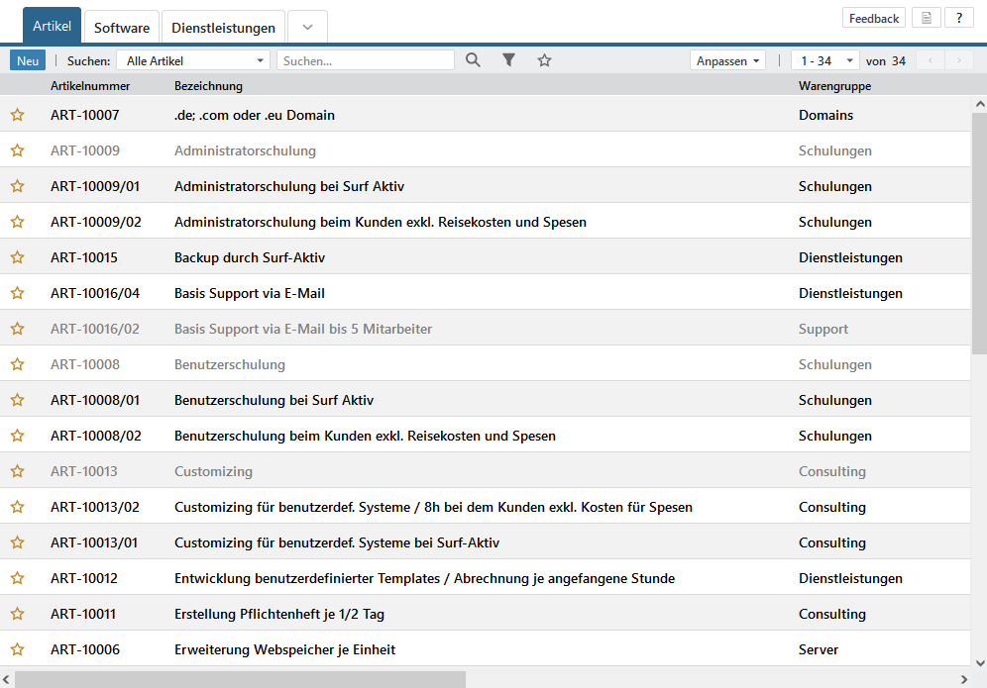This screenshot has height=688, width=987.
Task: Toggle the star on ART-10015 Backup
Action: 18,257
